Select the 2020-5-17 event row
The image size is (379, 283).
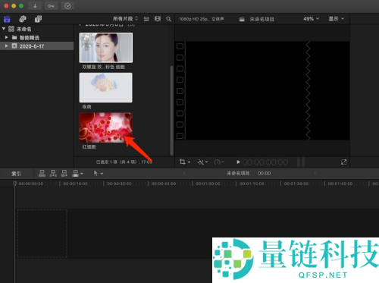pos(37,46)
